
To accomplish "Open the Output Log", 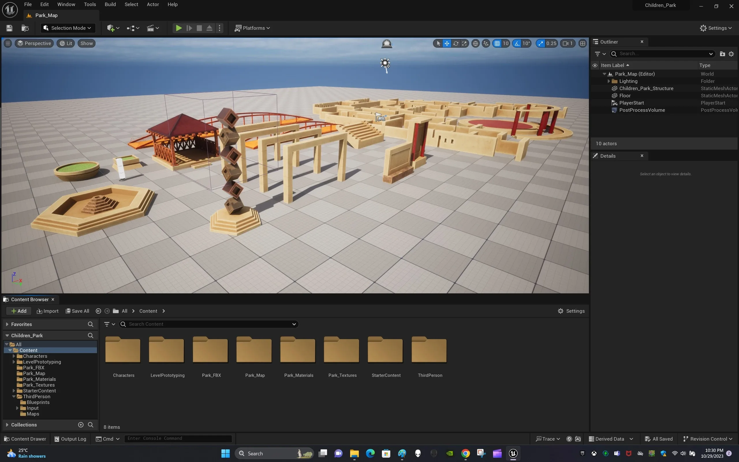I will click(x=70, y=439).
